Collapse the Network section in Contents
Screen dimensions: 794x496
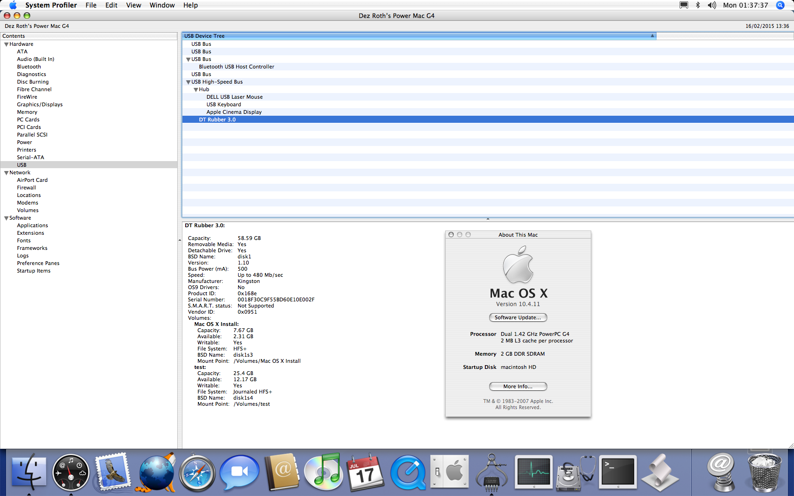6,173
